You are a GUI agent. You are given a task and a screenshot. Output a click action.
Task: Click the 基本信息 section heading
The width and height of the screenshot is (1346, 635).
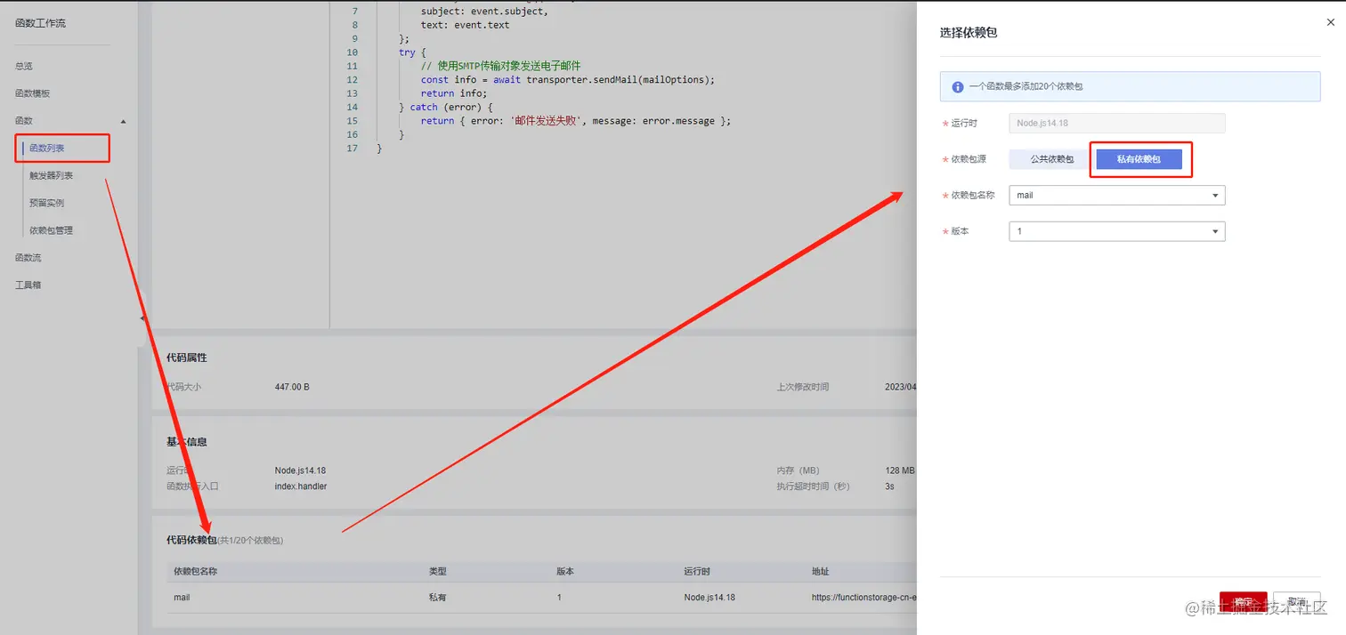point(187,442)
